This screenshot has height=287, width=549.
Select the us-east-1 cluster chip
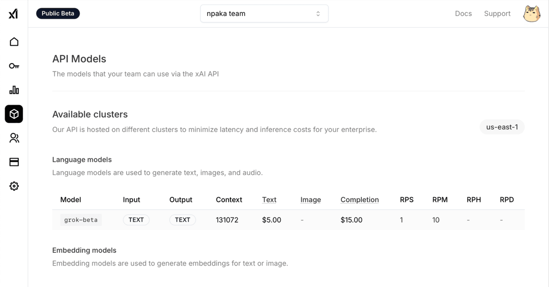[x=502, y=127]
